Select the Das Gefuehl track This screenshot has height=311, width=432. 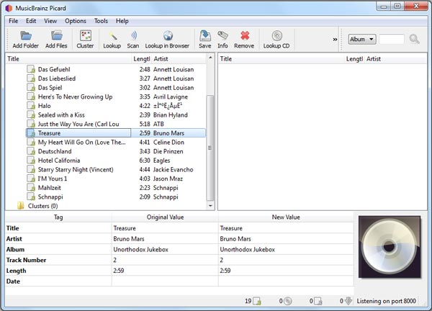(116, 69)
